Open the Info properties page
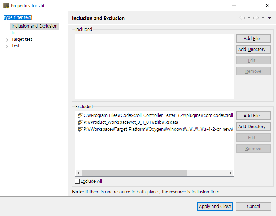 pos(15,33)
